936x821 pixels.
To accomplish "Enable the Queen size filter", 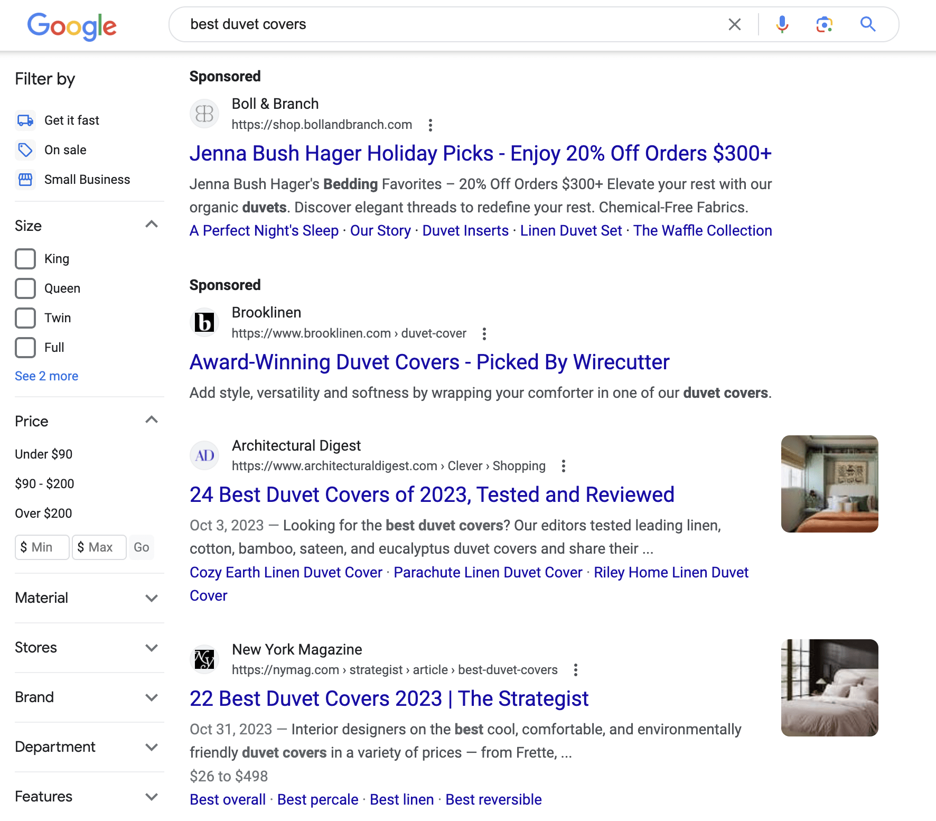I will (x=25, y=288).
